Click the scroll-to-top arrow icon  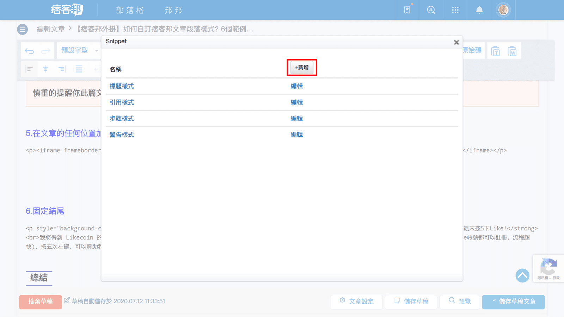(522, 276)
